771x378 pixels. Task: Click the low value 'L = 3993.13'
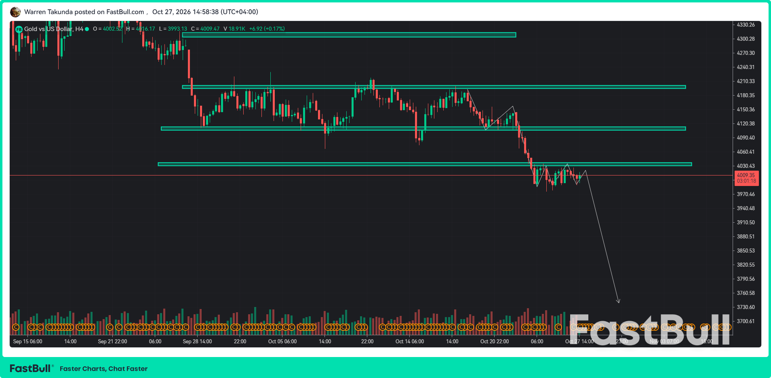tap(173, 29)
